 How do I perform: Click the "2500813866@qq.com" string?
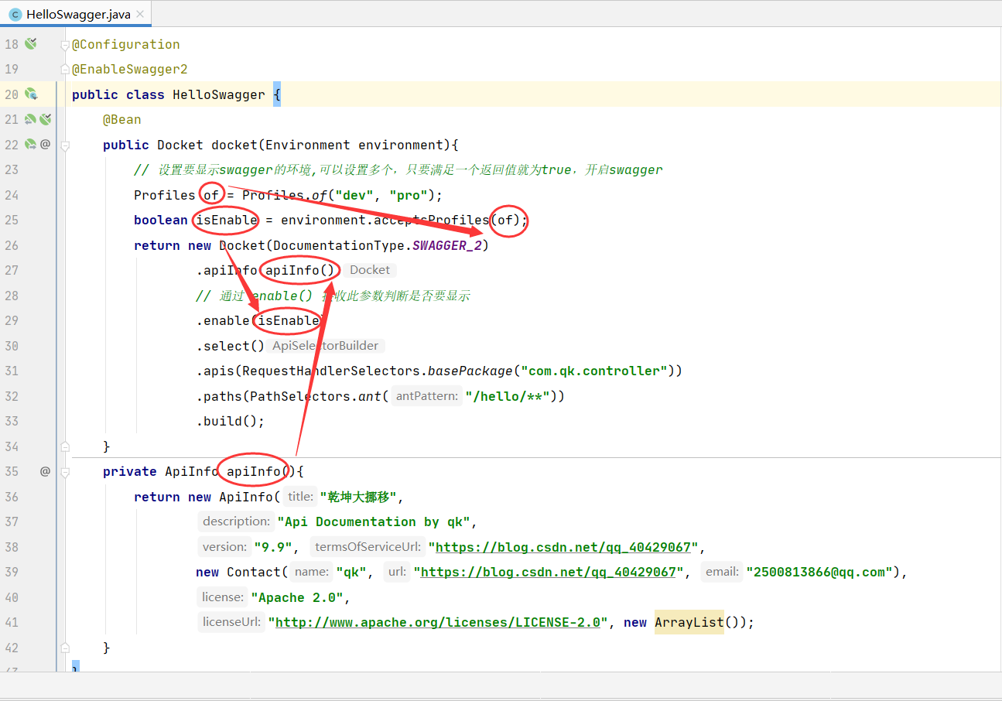[x=819, y=572]
